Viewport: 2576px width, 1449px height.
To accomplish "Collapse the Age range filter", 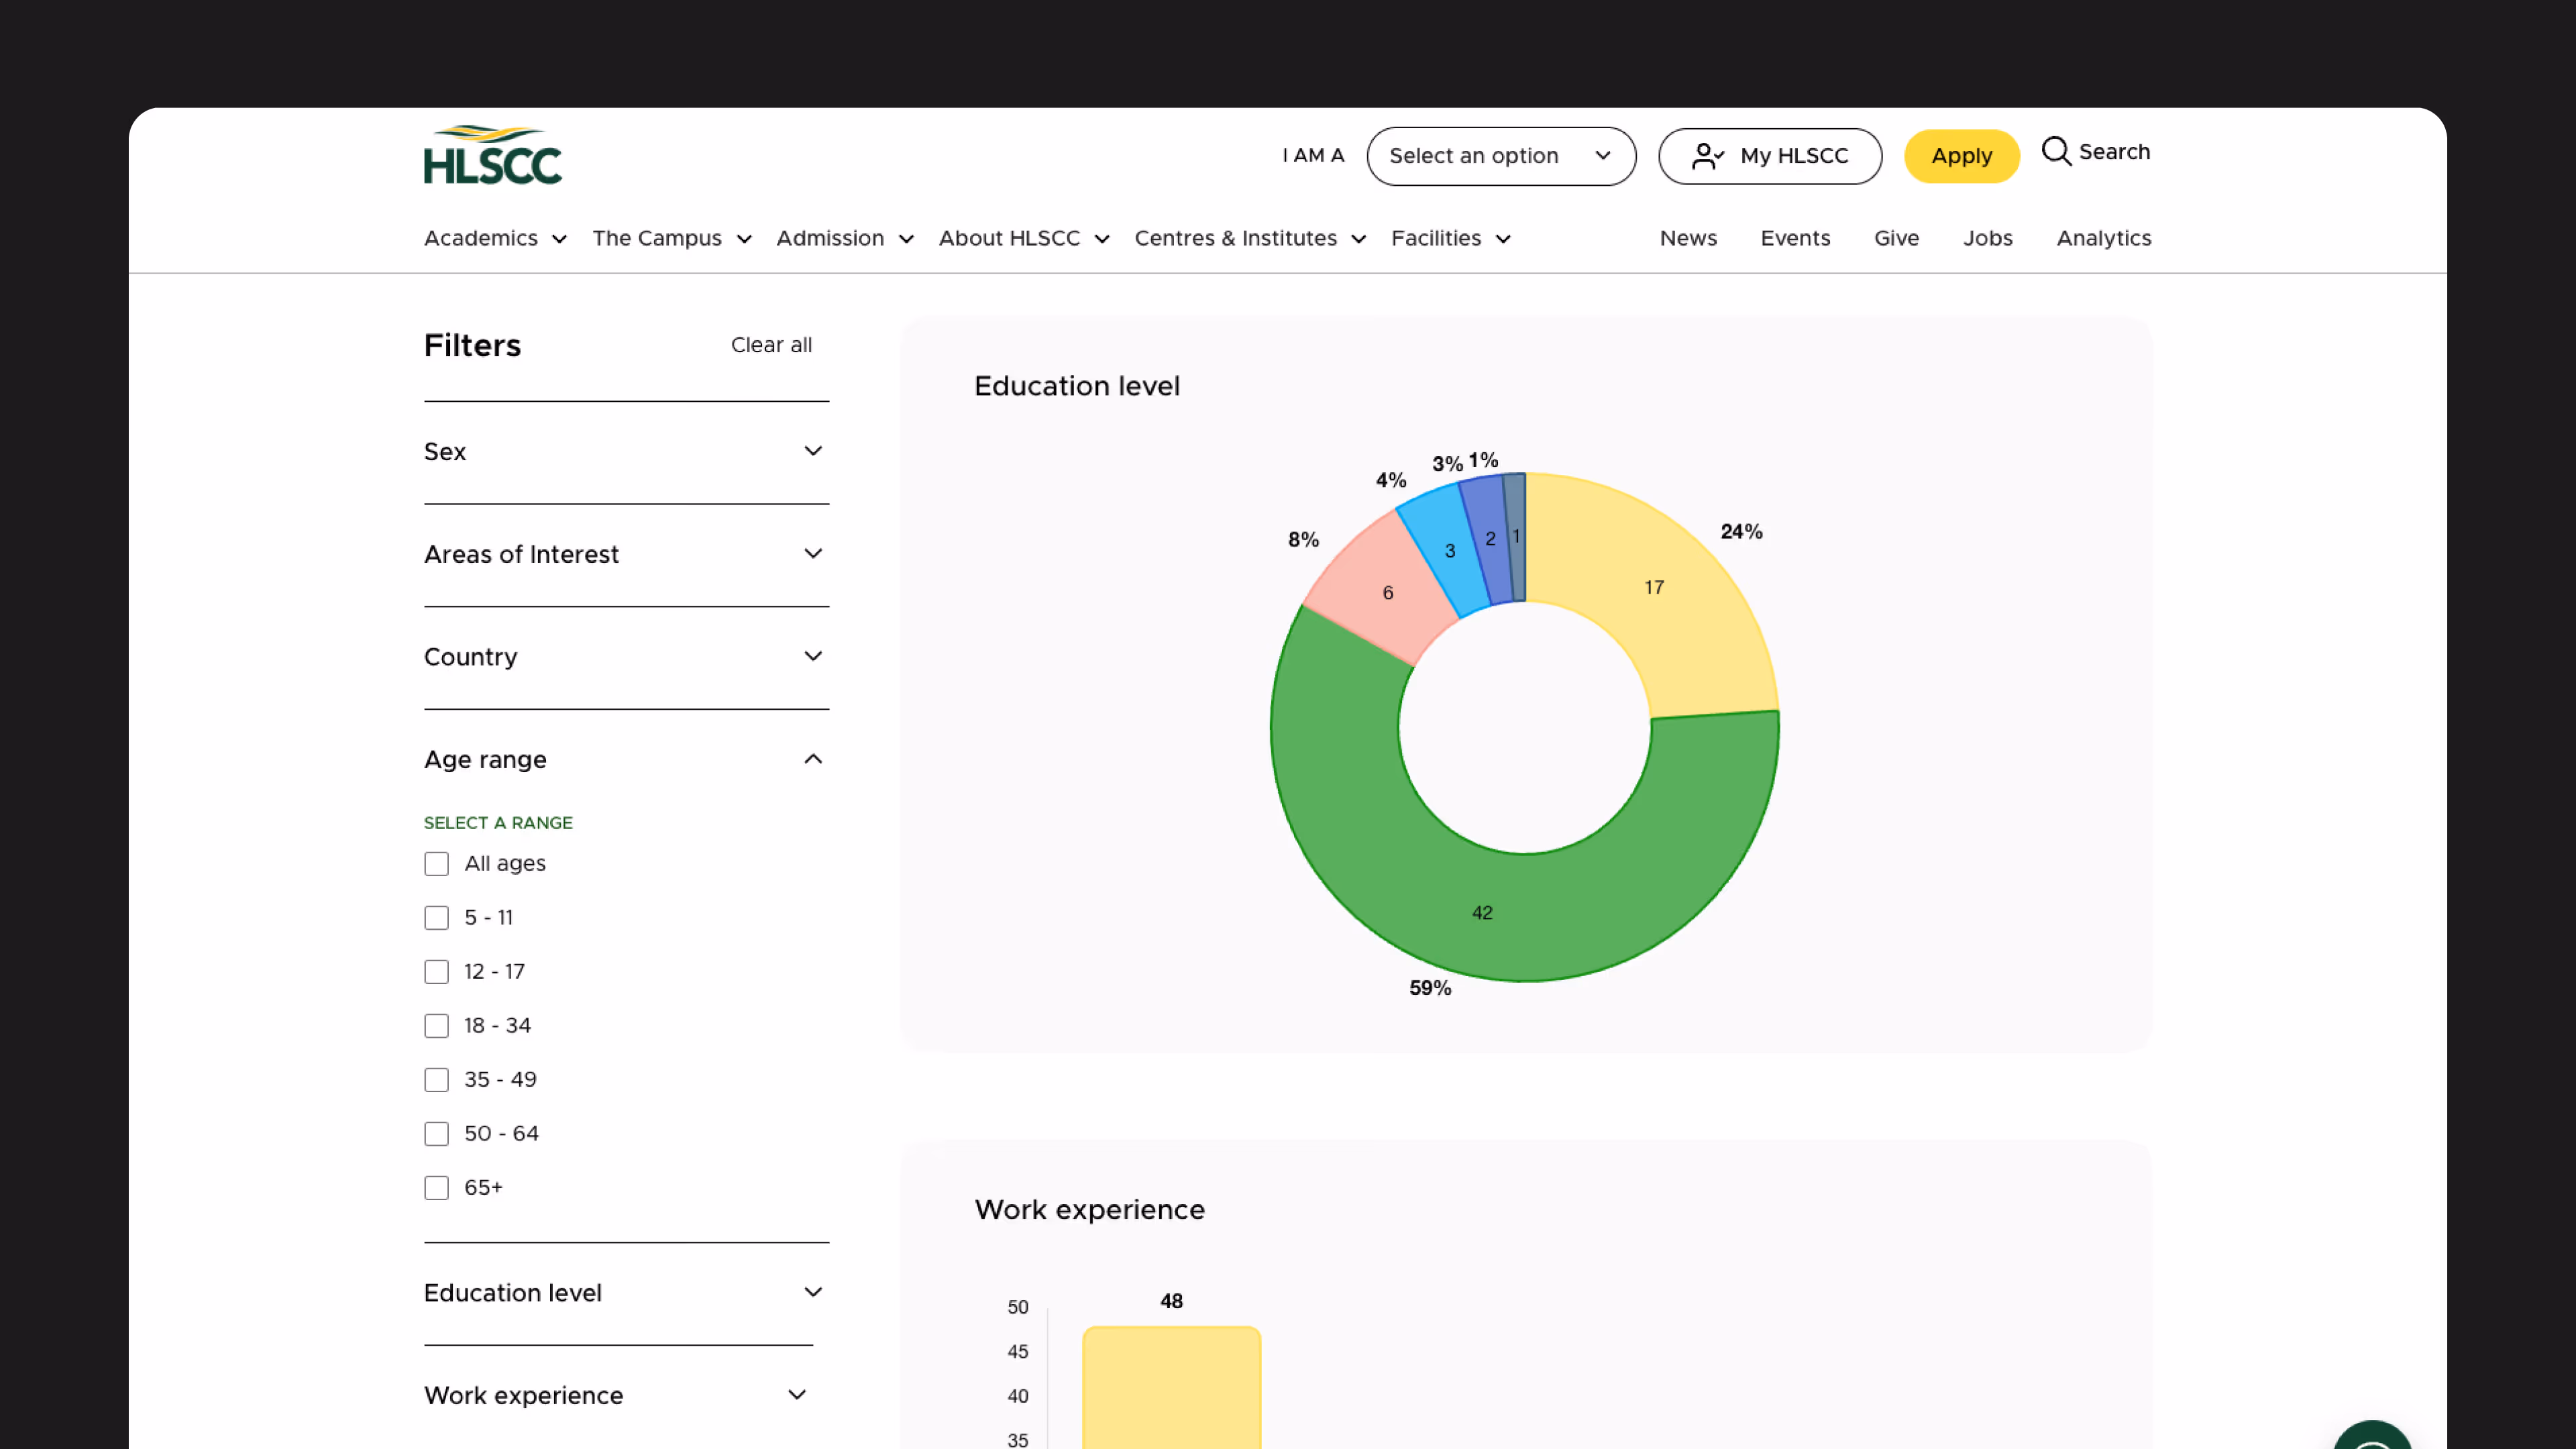I will 812,760.
